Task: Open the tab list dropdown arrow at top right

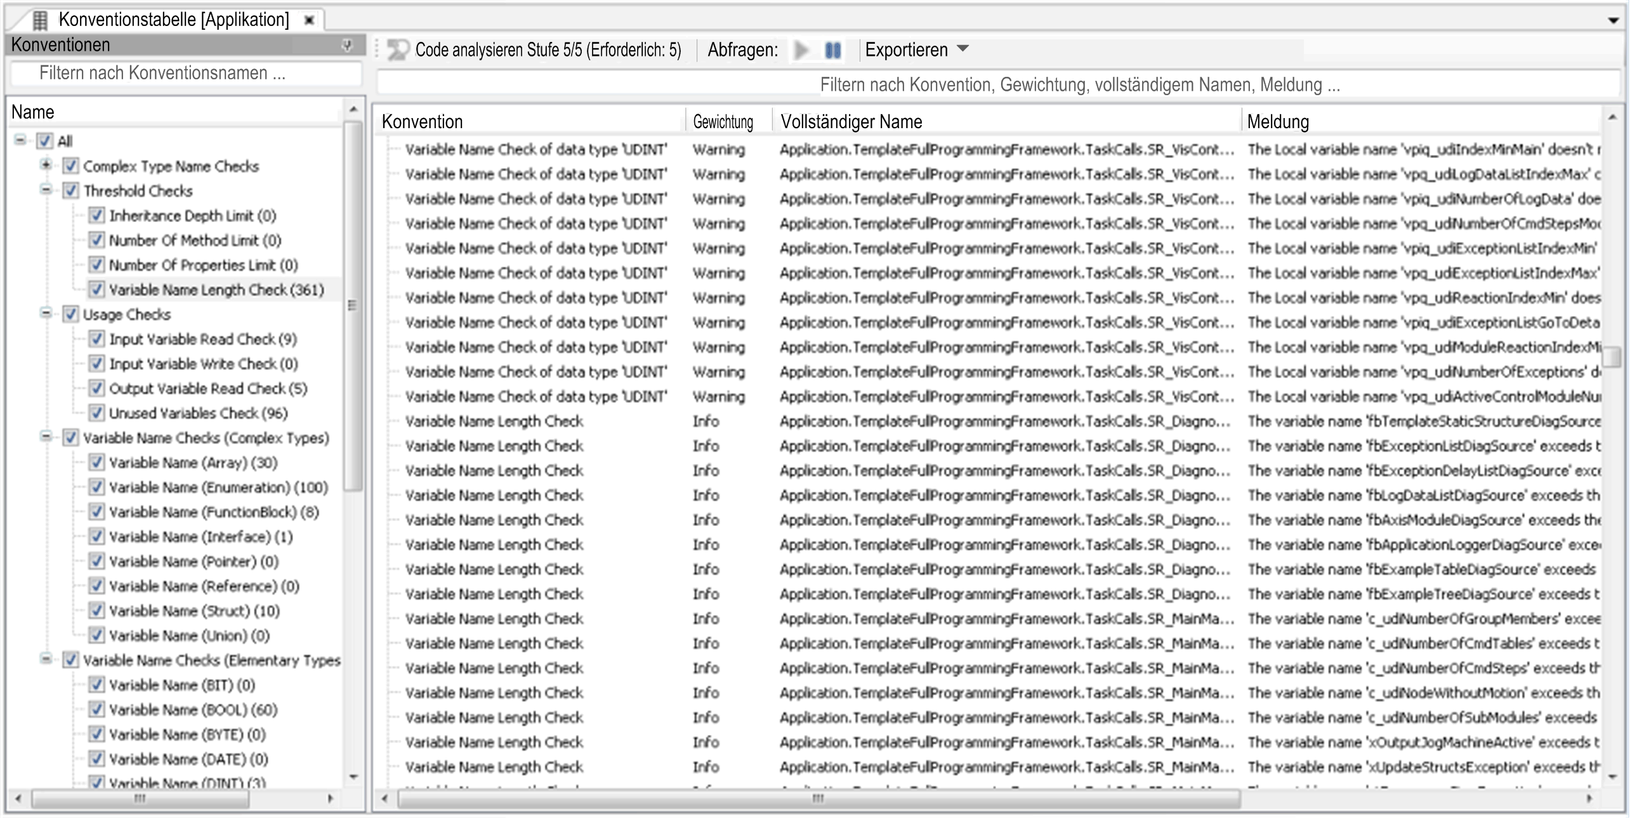Action: click(x=1613, y=20)
